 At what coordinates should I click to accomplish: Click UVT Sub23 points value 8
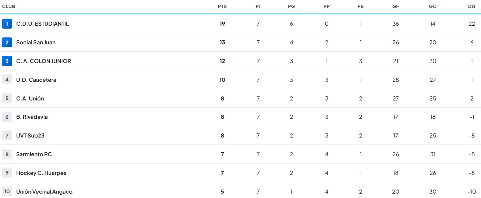pyautogui.click(x=222, y=136)
